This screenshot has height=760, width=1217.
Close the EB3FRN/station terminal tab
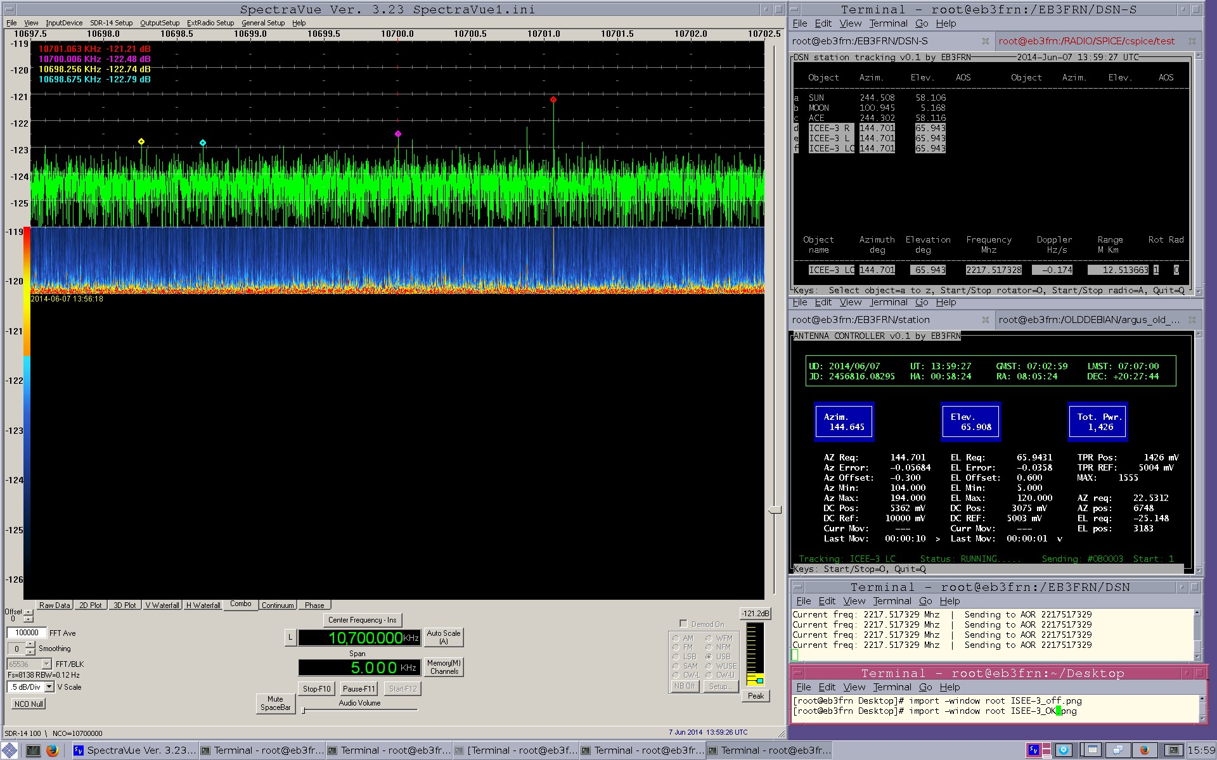[985, 320]
